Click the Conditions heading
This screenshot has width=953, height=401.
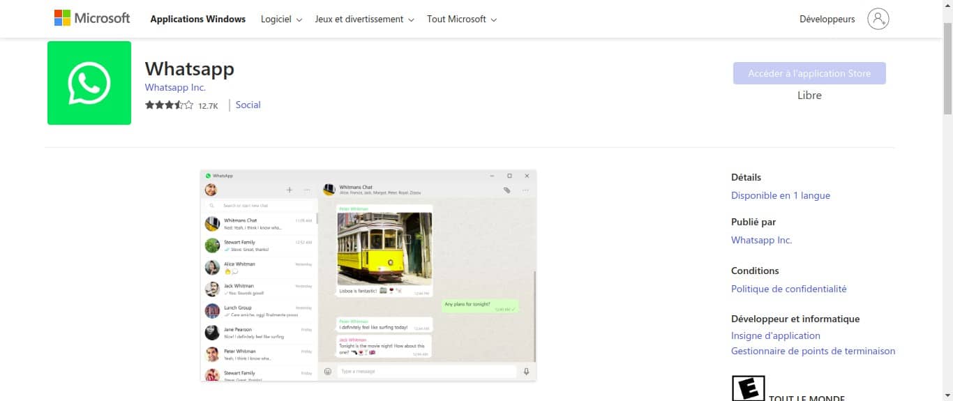pyautogui.click(x=755, y=271)
